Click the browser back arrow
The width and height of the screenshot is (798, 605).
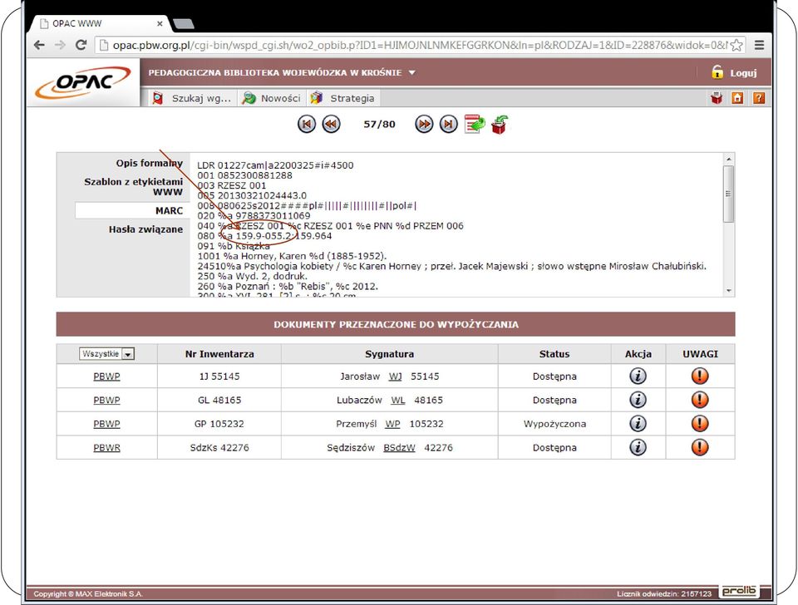tap(39, 45)
